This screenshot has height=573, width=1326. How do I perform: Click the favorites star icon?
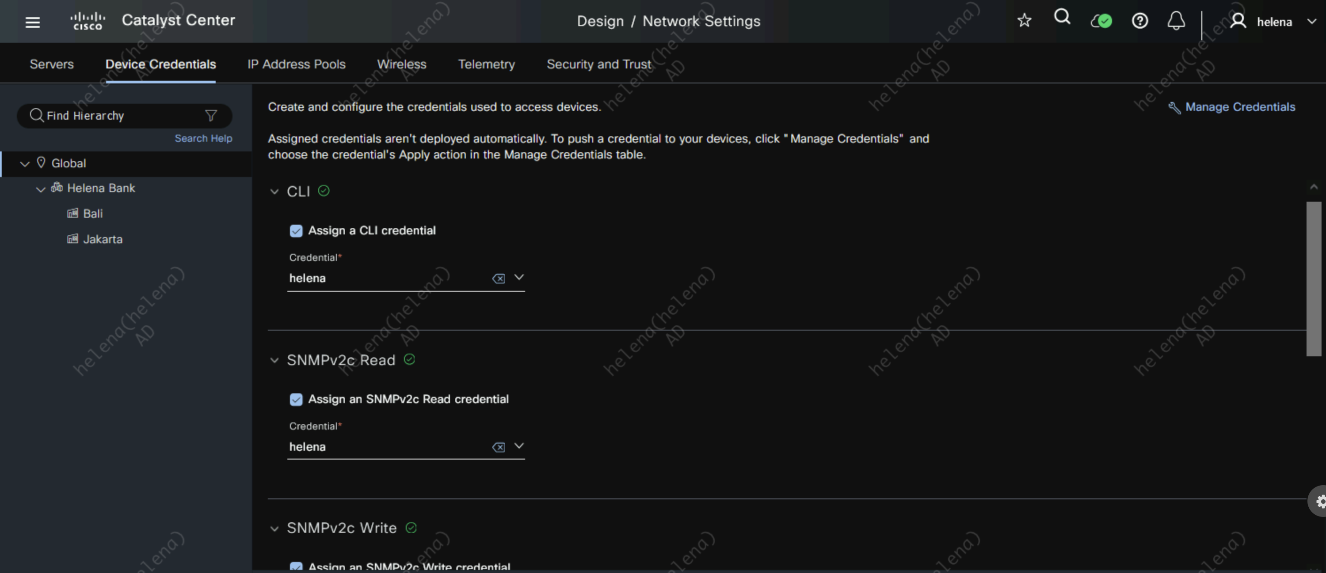tap(1024, 21)
